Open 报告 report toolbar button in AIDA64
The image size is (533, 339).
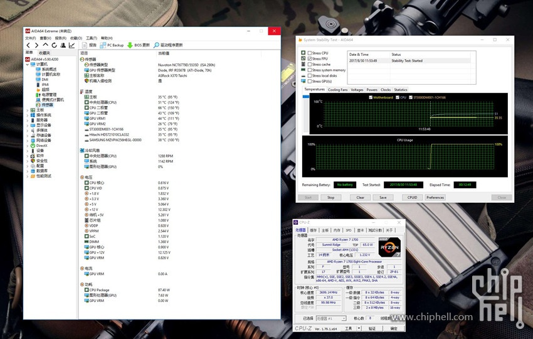[90, 45]
